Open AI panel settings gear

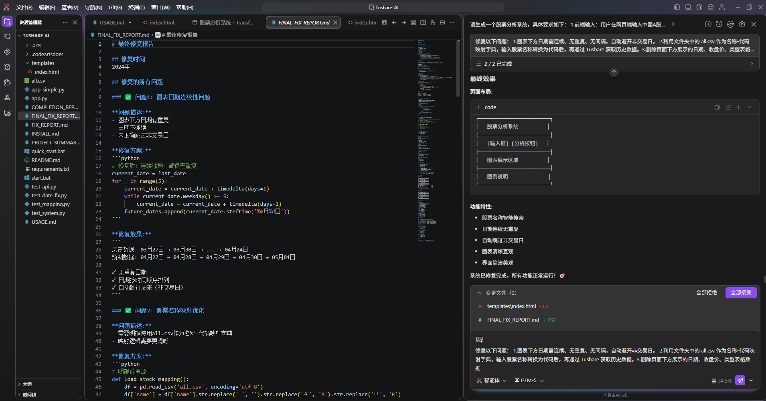[742, 24]
